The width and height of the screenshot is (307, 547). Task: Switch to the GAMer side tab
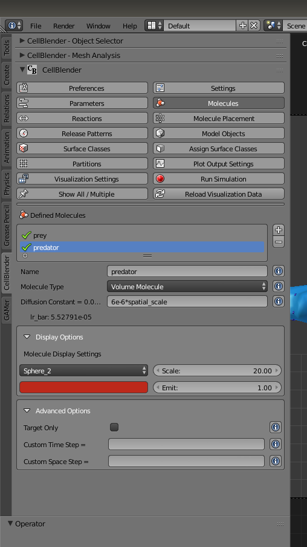point(7,310)
